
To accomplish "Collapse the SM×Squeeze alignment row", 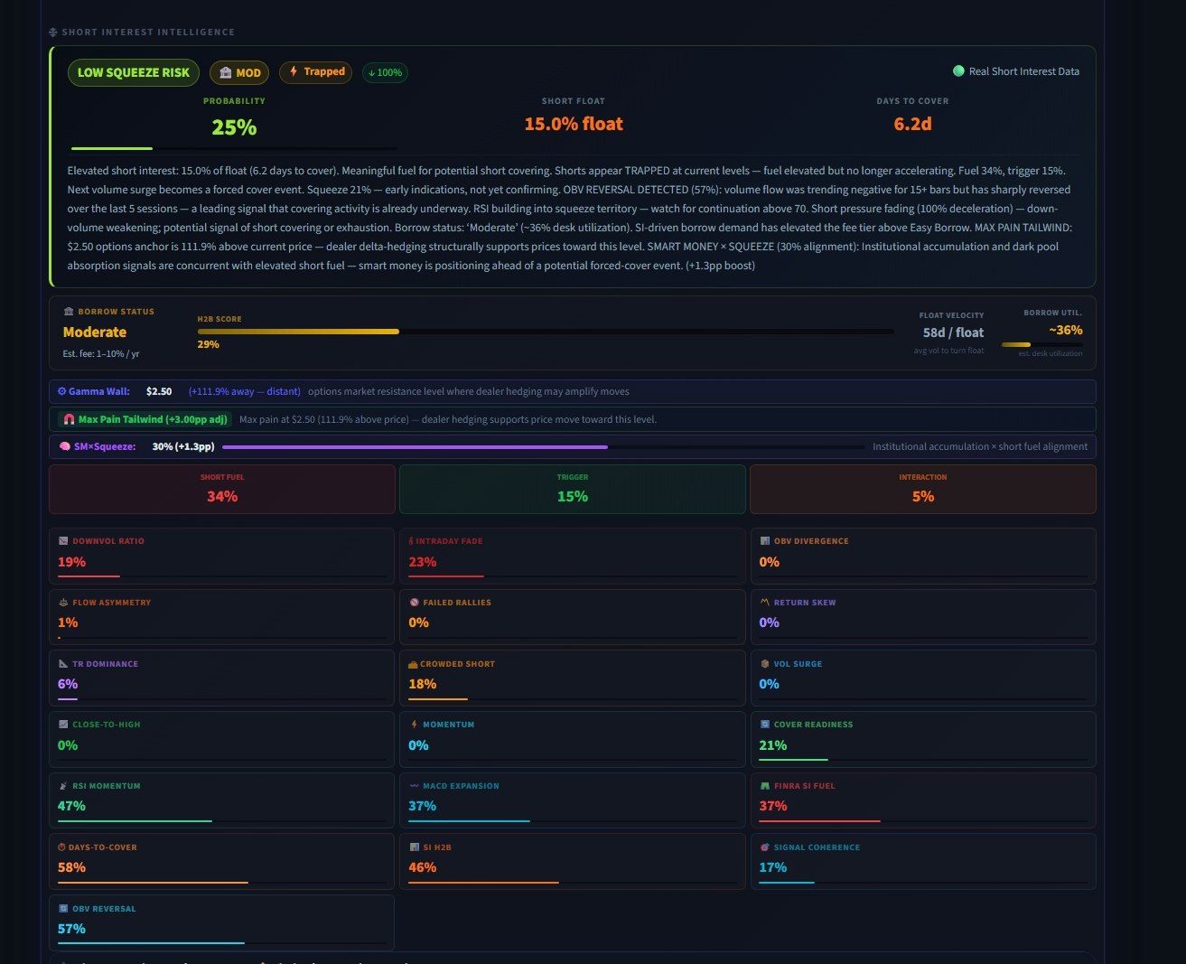I will pyautogui.click(x=573, y=445).
